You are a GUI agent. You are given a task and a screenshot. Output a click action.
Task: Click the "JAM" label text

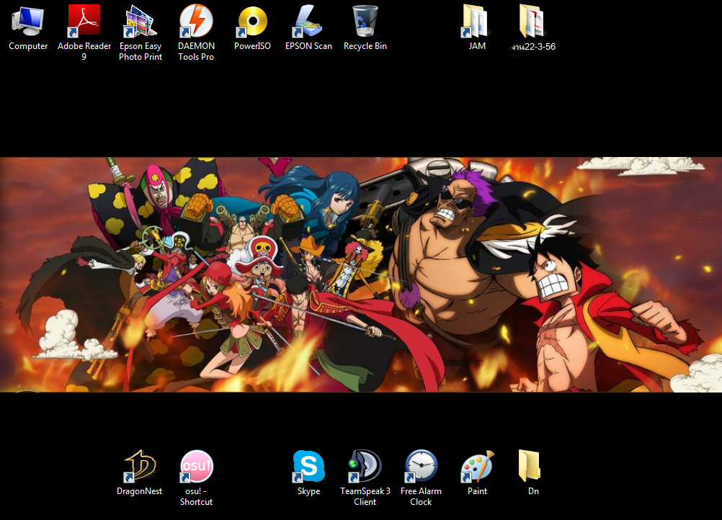point(477,46)
